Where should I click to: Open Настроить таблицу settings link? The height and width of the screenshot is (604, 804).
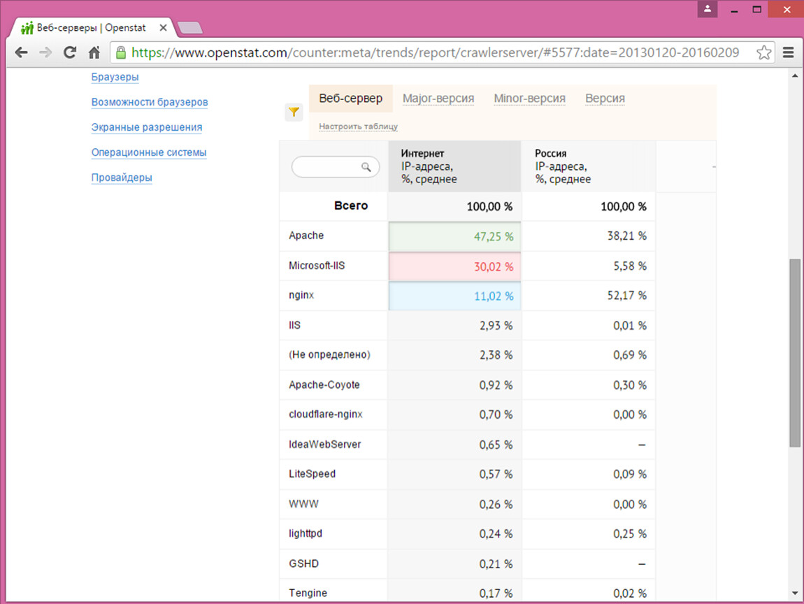[358, 127]
